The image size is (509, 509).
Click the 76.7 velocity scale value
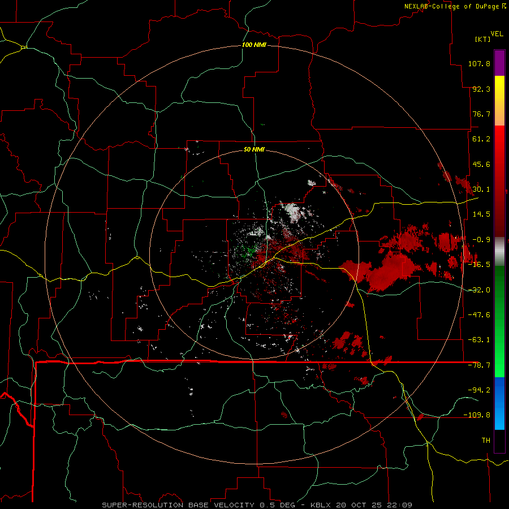pyautogui.click(x=481, y=114)
